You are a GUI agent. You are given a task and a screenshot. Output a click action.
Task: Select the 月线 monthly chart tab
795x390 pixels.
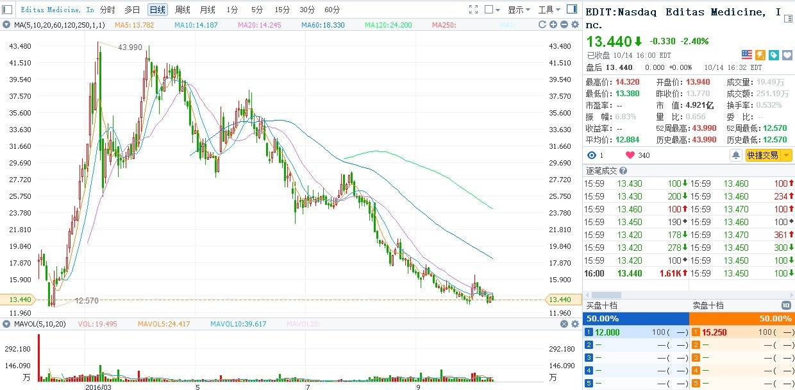208,10
